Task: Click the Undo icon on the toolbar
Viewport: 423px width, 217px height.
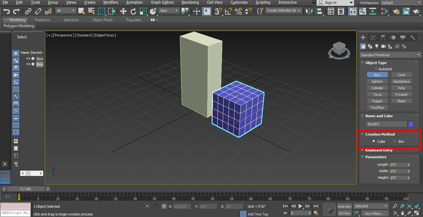Action: pyautogui.click(x=6, y=11)
